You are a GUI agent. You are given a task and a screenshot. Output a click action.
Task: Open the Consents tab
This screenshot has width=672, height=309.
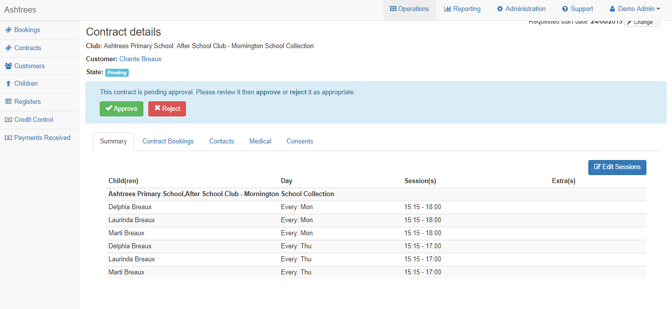(x=300, y=141)
